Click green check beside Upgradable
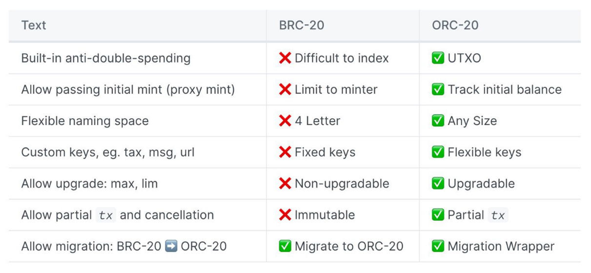This screenshot has width=591, height=273. 438,183
